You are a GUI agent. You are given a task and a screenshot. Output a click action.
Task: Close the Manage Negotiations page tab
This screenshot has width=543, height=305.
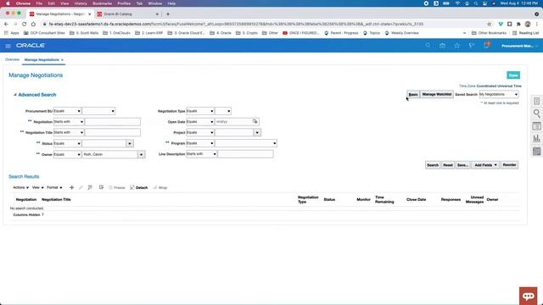(62, 60)
